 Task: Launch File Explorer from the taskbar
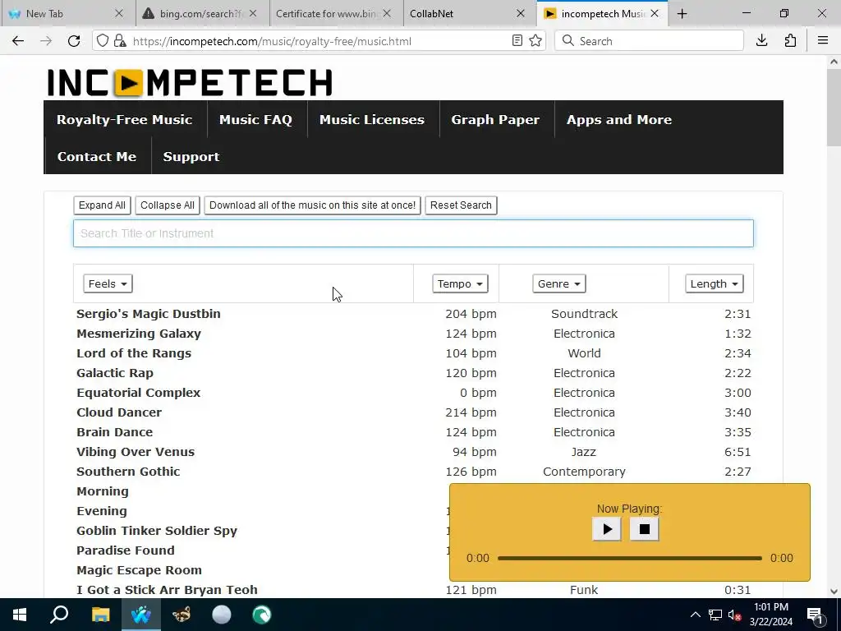pyautogui.click(x=100, y=615)
